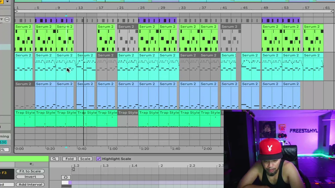Open the circled three-dots options icon

(7, 19)
